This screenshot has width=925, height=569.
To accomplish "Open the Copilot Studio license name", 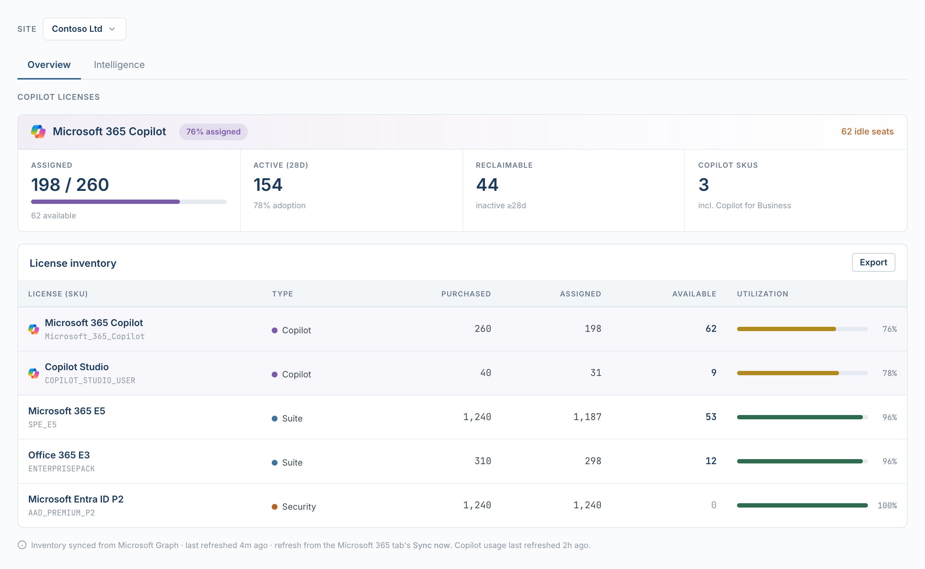I will coord(77,367).
